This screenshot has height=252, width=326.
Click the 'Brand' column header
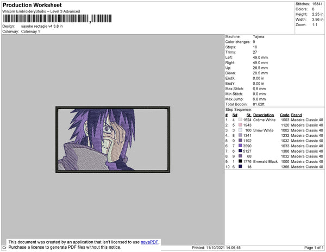pos(297,115)
